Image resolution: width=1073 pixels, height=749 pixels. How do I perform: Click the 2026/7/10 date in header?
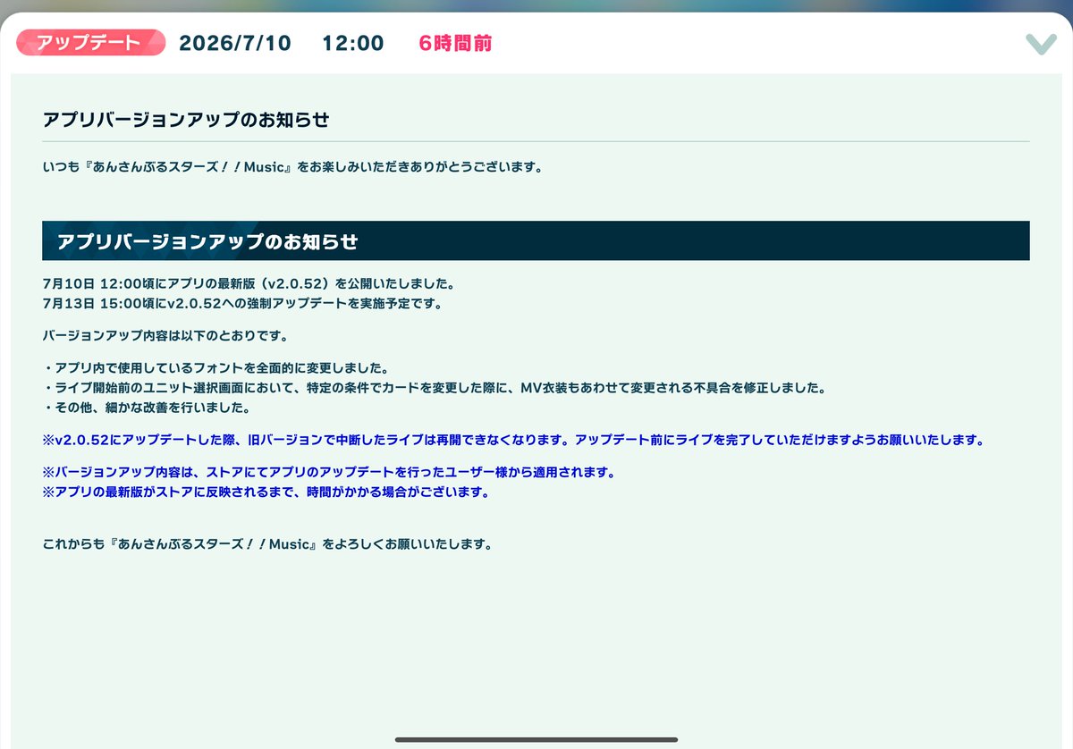pyautogui.click(x=235, y=43)
